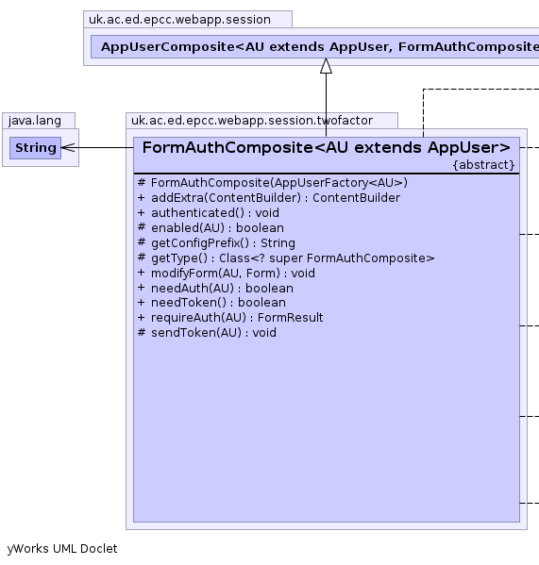539x565 pixels.
Task: Click the String class box
Action: [35, 148]
